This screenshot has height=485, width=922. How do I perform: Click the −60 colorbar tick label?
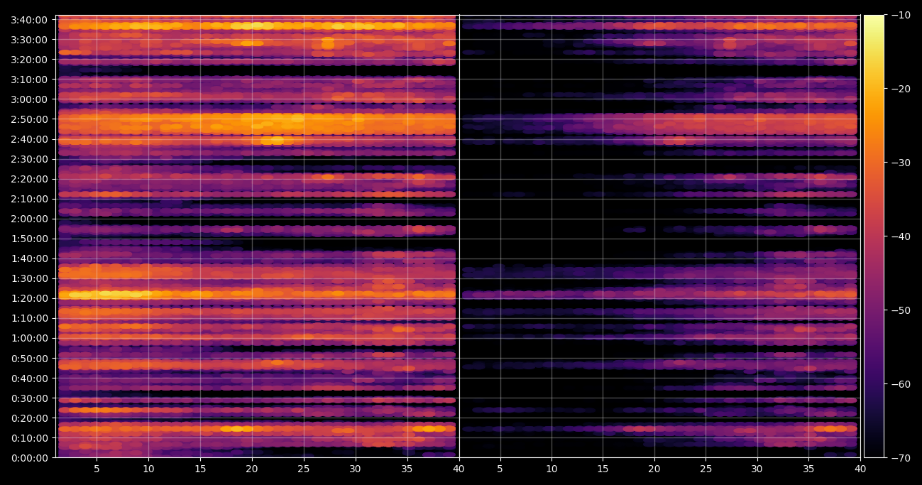(900, 384)
